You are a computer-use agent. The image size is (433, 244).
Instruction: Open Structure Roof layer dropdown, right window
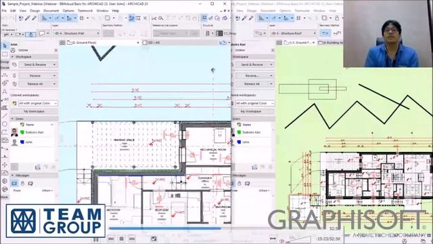coord(293,33)
